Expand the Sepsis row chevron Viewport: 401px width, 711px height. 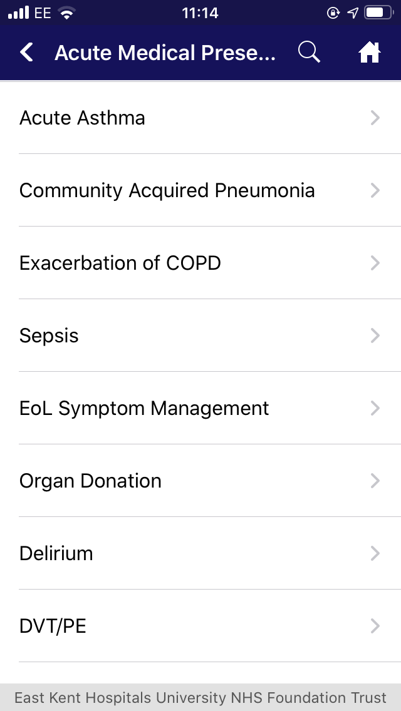(375, 335)
